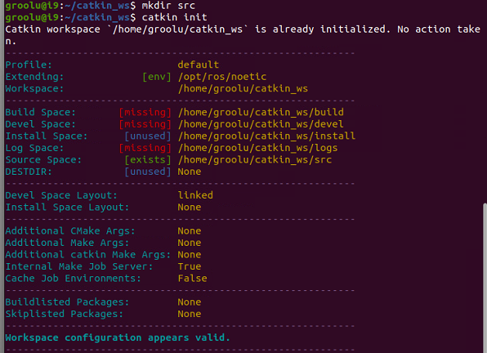Click the 'catkin init' command text
Image resolution: width=487 pixels, height=353 pixels.
tap(174, 17)
